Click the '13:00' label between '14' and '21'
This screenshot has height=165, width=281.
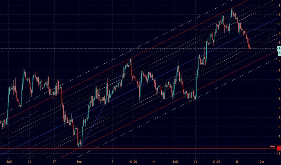[x=175, y=162]
